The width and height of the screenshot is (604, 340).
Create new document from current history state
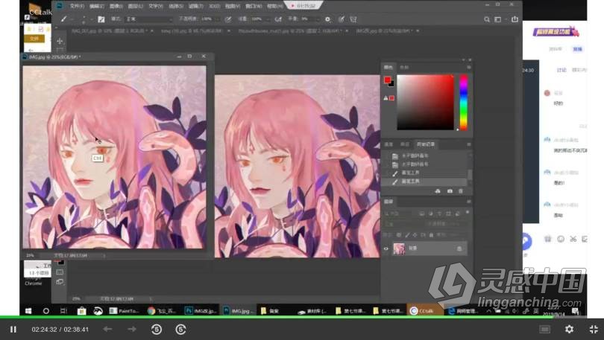(438, 191)
